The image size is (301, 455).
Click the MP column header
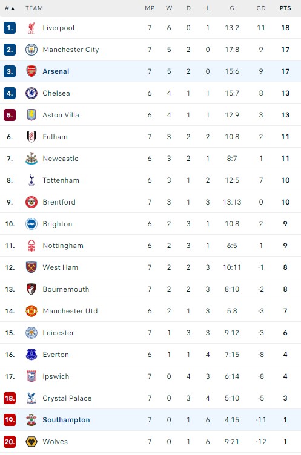(x=150, y=8)
